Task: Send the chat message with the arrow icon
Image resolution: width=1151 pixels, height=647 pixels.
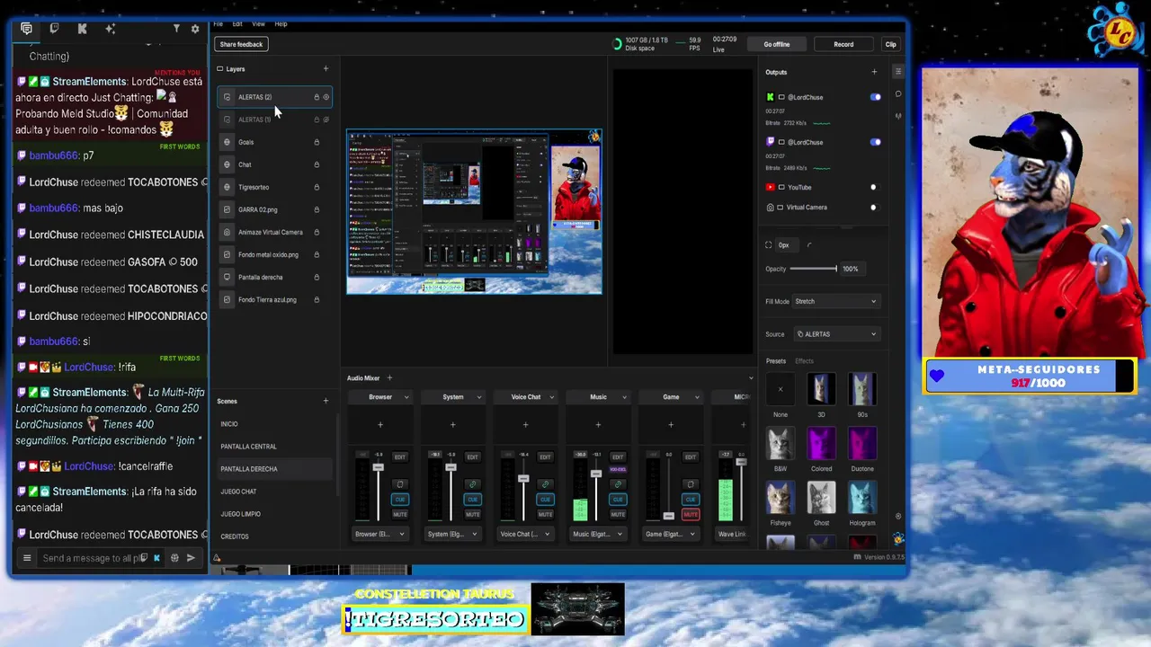Action: pyautogui.click(x=191, y=558)
